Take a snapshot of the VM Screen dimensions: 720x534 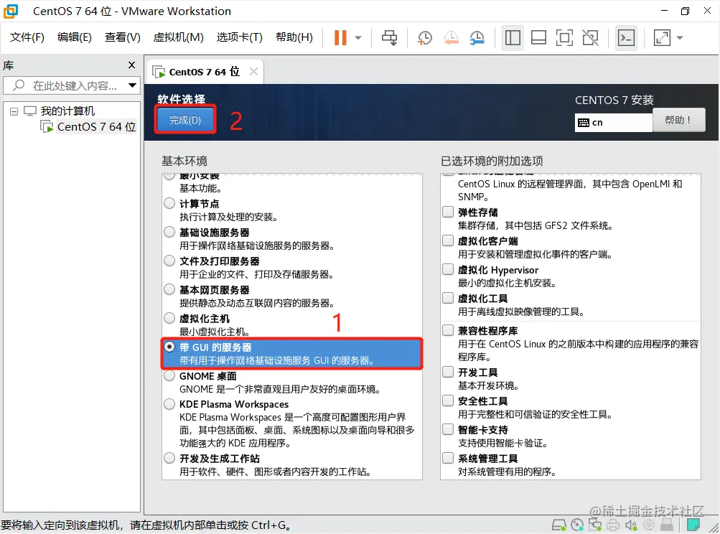tap(424, 37)
